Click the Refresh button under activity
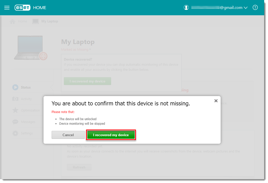Image resolution: width=268 pixels, height=183 pixels. [x=79, y=167]
